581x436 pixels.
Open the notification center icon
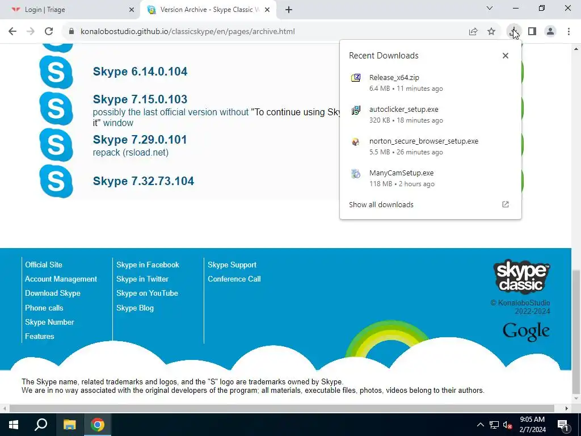tap(563, 425)
